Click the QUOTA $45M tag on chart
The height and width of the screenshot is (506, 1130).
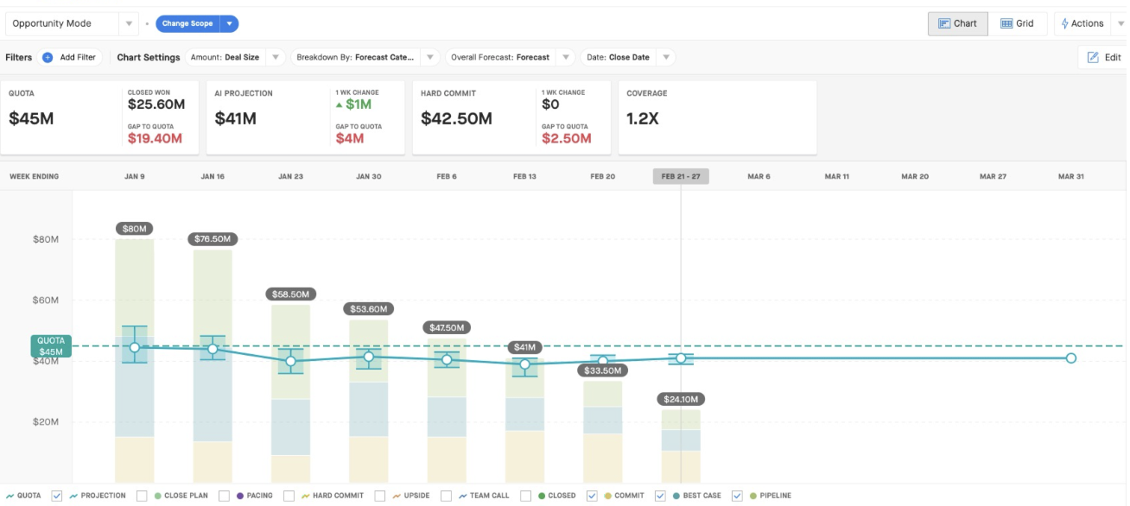[x=51, y=346]
